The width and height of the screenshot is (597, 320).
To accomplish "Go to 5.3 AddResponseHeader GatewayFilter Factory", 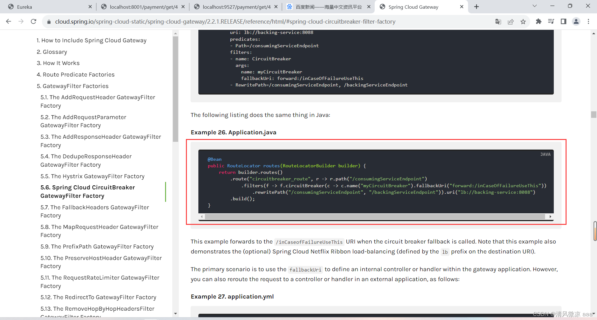I will click(x=101, y=141).
